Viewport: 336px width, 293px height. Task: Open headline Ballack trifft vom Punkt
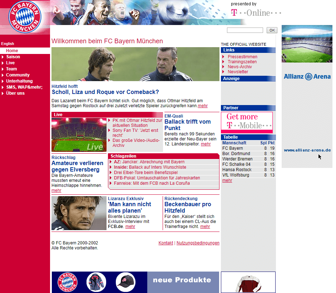pos(188,125)
